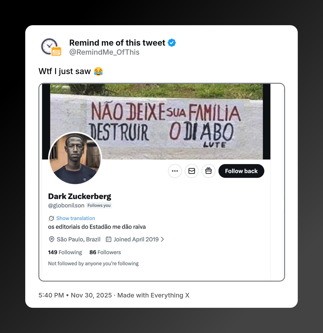Image resolution: width=323 pixels, height=333 pixels.
Task: Send a direct message via the envelope icon
Action: pos(192,171)
